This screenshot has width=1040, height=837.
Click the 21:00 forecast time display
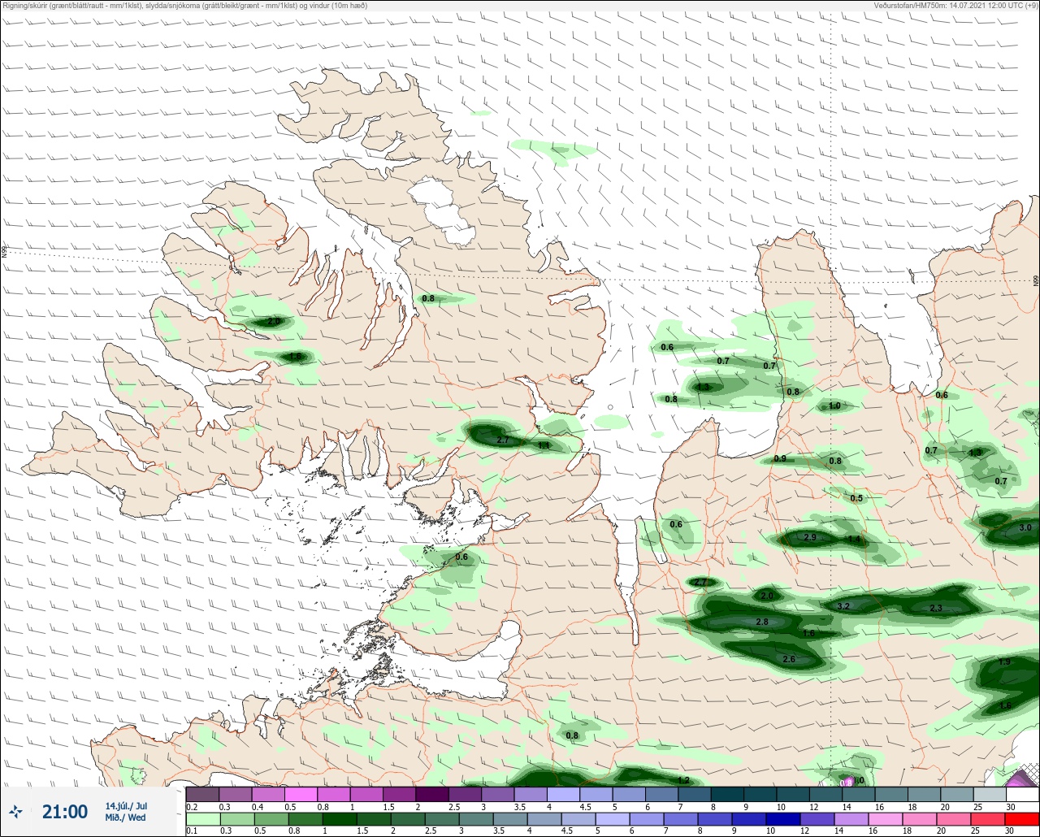tap(65, 811)
